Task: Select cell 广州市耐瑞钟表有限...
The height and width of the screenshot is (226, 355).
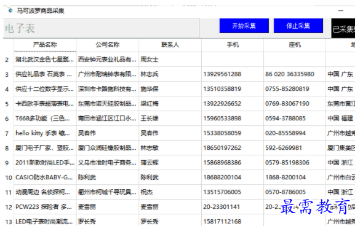Action: 108,74
